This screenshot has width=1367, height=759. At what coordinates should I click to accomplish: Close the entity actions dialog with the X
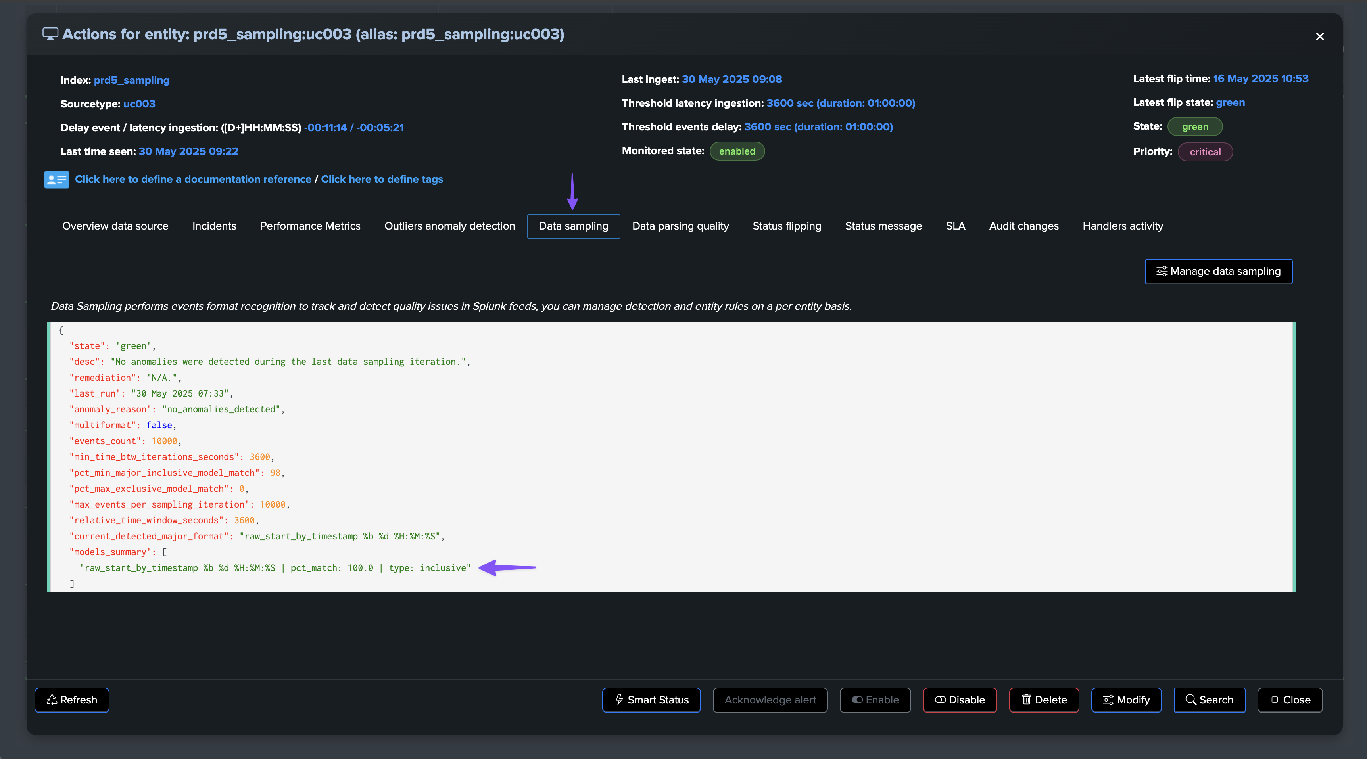[1320, 36]
